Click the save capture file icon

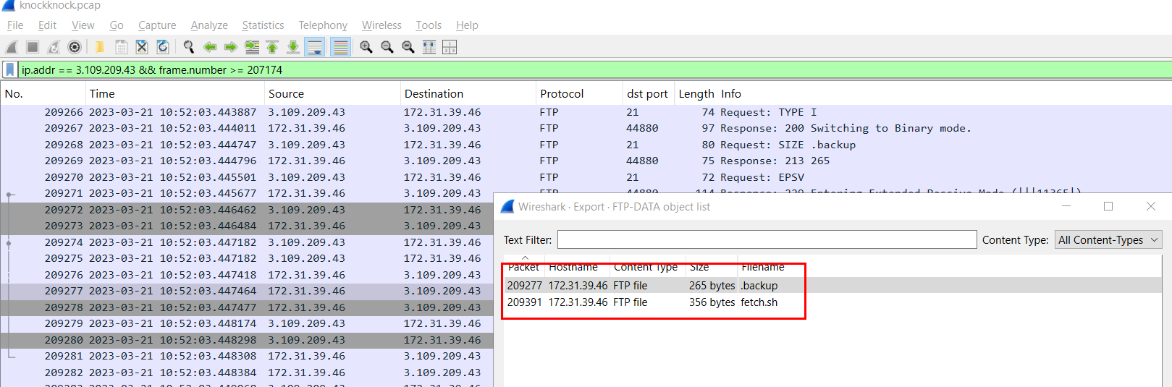pos(121,47)
